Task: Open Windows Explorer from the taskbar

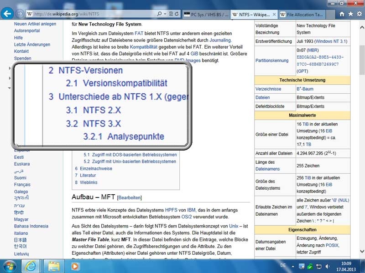Action: pos(54,265)
